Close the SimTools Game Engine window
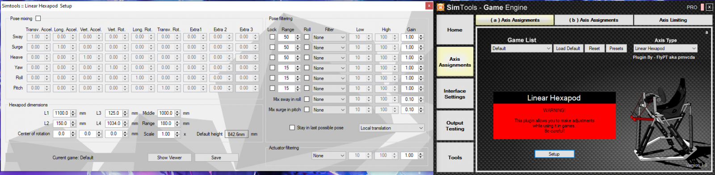Screen dimensions: 715x175 (x=709, y=7)
